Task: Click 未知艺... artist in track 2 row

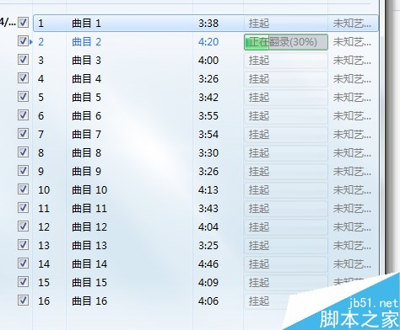Action: [352, 42]
